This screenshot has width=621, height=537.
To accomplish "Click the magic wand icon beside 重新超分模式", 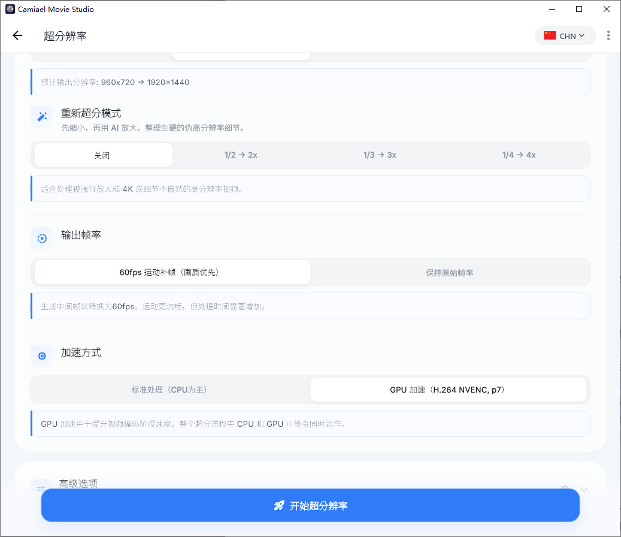I will coord(42,116).
